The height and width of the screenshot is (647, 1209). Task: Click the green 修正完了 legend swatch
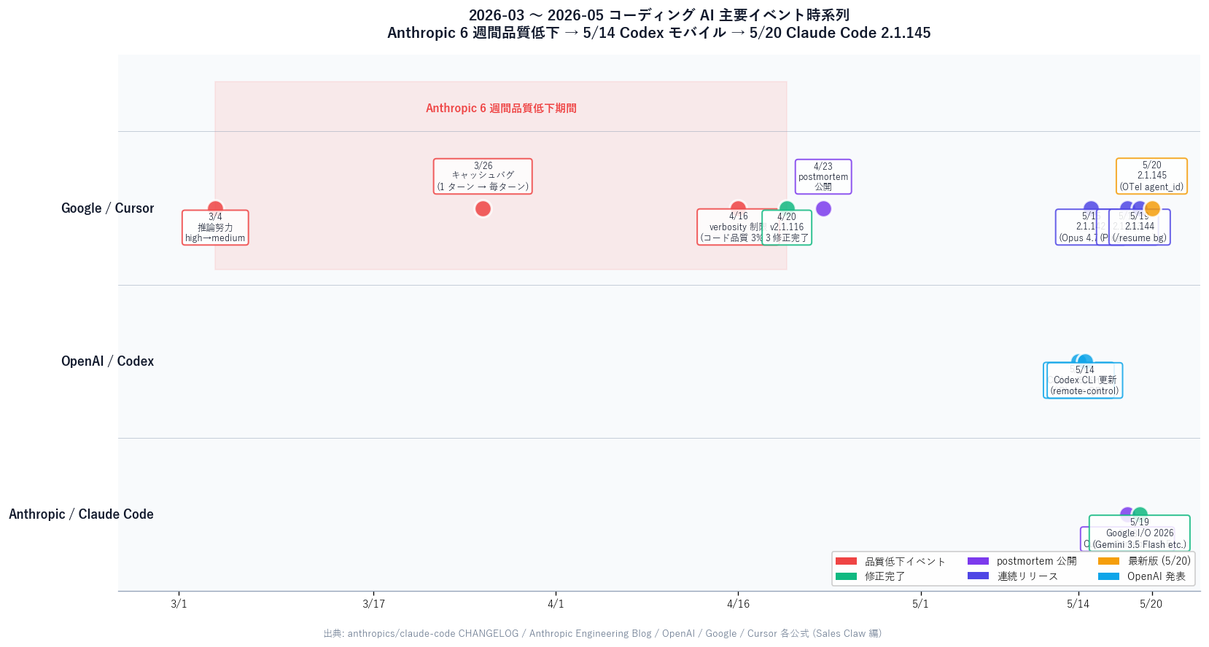(x=846, y=576)
